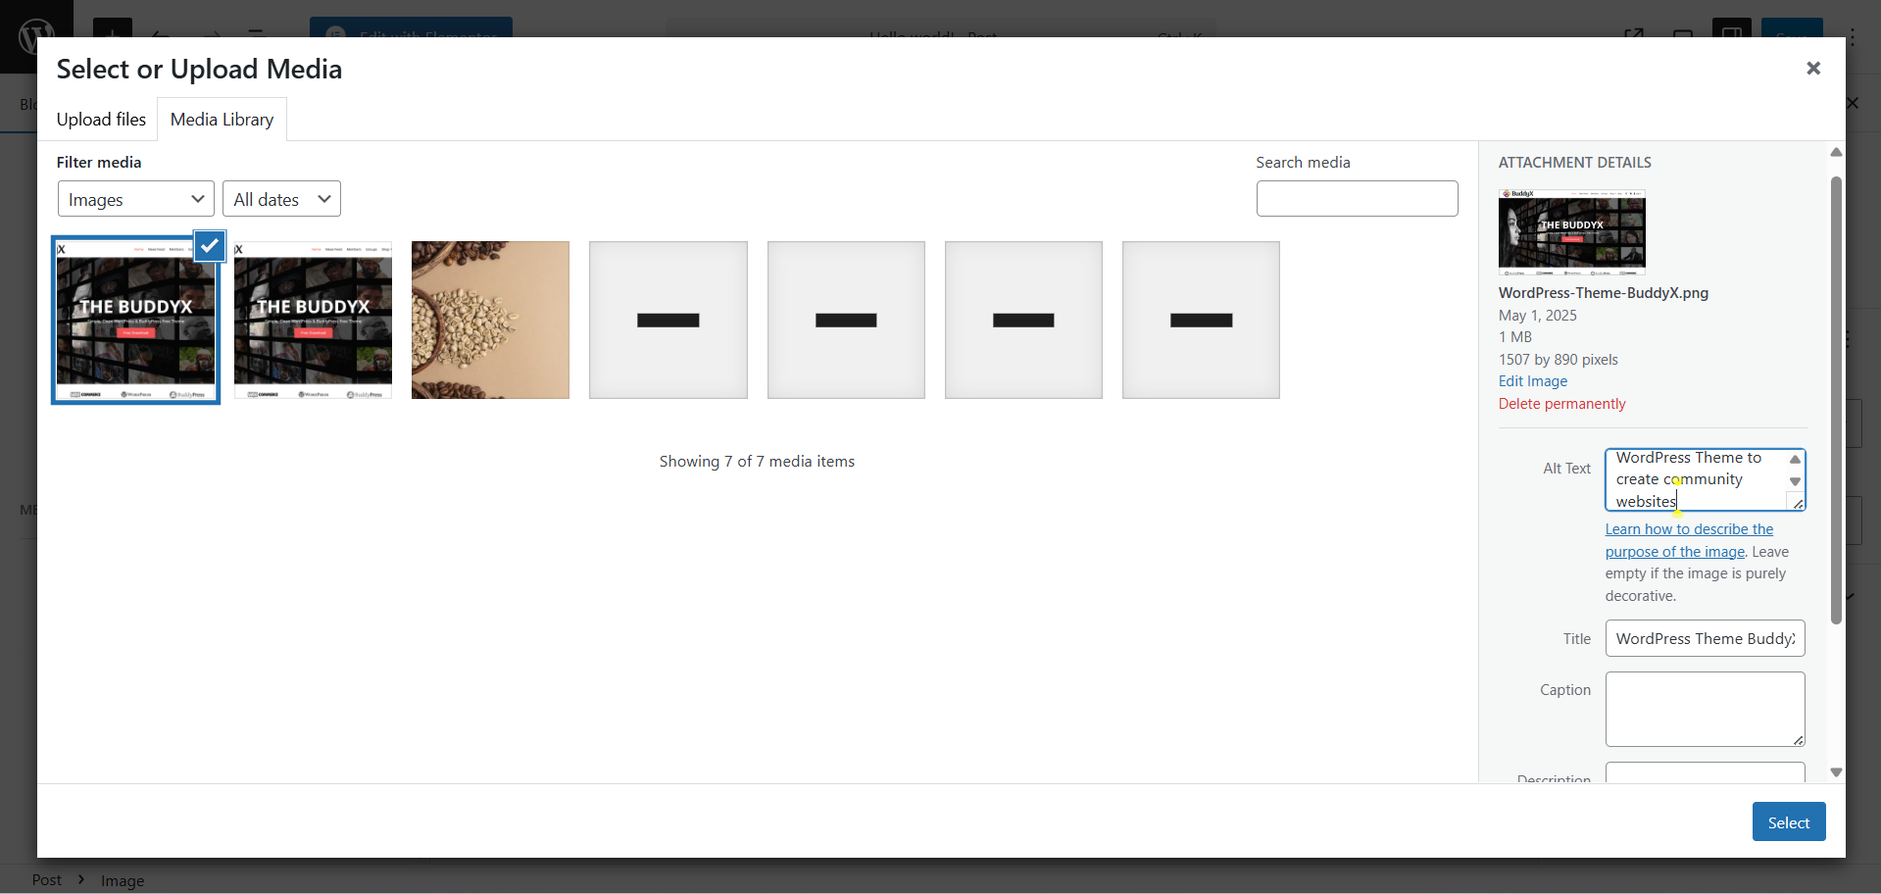Click the Alt Text scroll down arrow
The width and height of the screenshot is (1881, 894).
click(x=1795, y=481)
